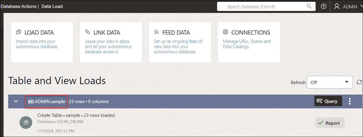The height and width of the screenshot is (137, 363).
Task: Click the ADMIN.sample table icon
Action: point(31,102)
